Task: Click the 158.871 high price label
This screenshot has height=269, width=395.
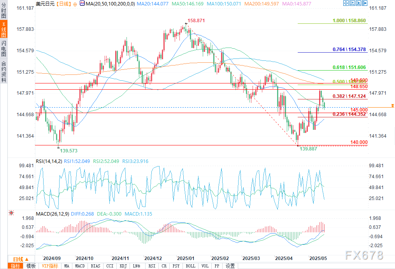Action: (x=196, y=20)
